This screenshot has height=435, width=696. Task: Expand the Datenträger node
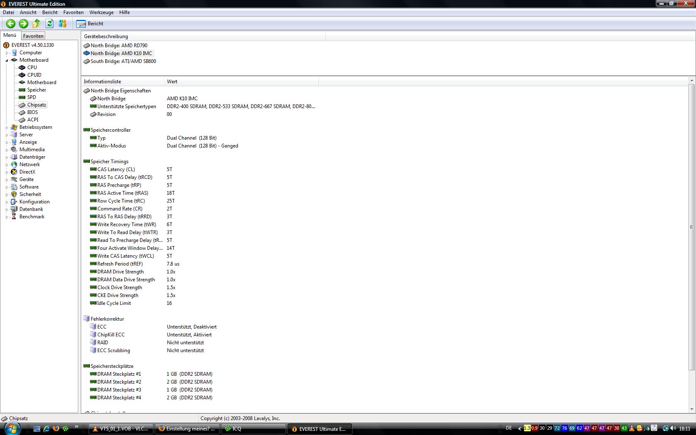(x=7, y=157)
